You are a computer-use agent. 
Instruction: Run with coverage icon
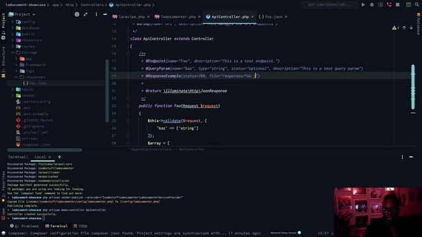[x=380, y=5]
